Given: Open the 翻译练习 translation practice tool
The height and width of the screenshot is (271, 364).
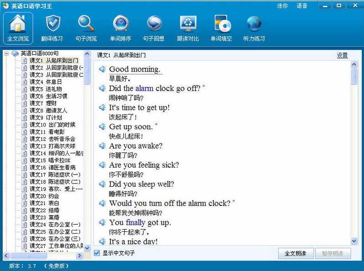Looking at the screenshot, I should click(x=52, y=28).
